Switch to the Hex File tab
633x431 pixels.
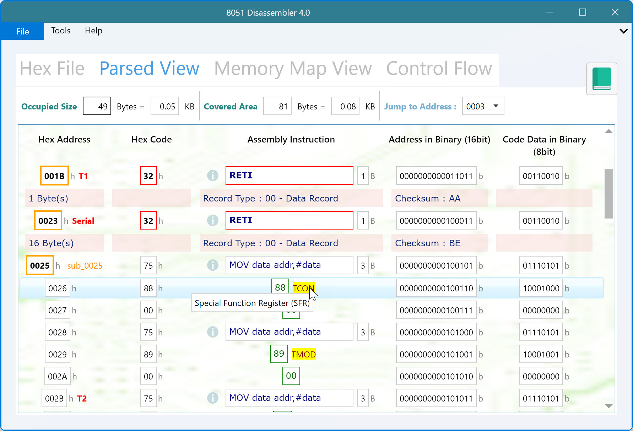pyautogui.click(x=52, y=69)
